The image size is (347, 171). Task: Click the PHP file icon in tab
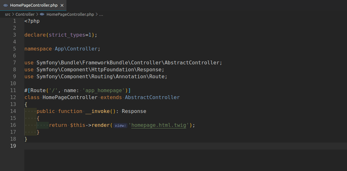coord(6,5)
